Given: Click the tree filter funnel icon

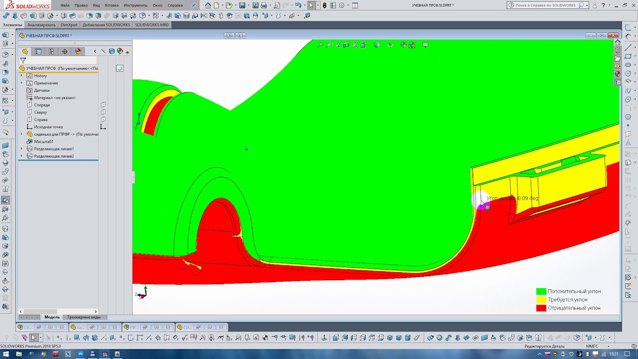Looking at the screenshot, I should click(23, 60).
